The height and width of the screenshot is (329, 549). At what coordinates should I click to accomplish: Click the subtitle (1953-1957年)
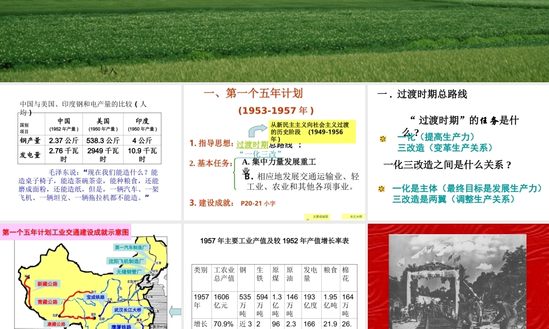(x=276, y=111)
